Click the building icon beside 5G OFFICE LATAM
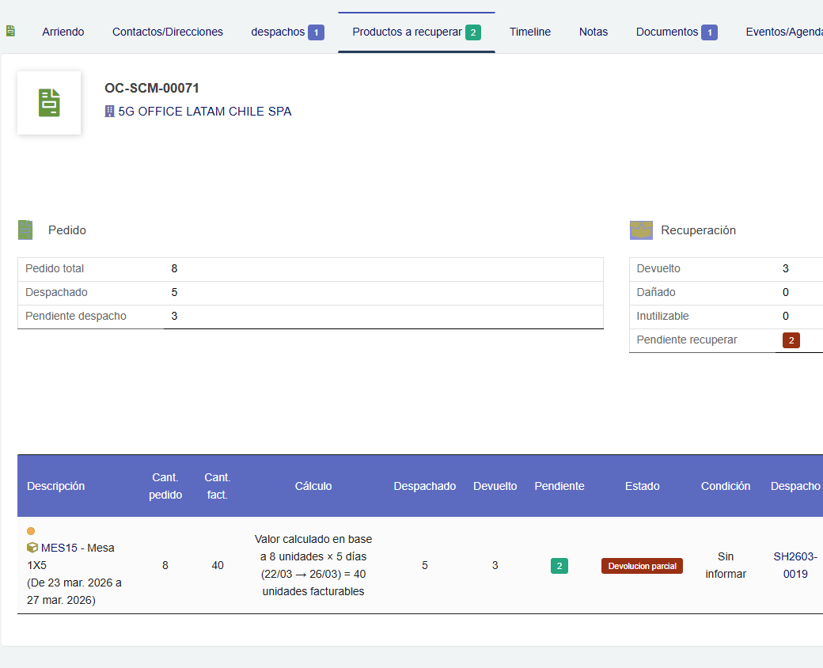Viewport: 823px width, 668px height. click(110, 112)
